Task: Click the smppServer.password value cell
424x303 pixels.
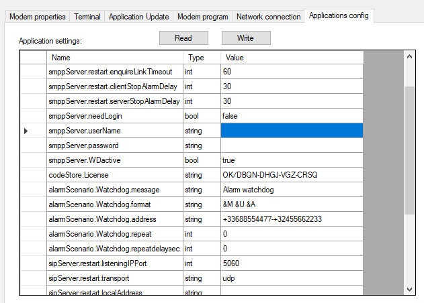Action: pyautogui.click(x=292, y=145)
